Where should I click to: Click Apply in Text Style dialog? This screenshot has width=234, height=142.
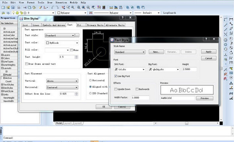click(x=209, y=52)
